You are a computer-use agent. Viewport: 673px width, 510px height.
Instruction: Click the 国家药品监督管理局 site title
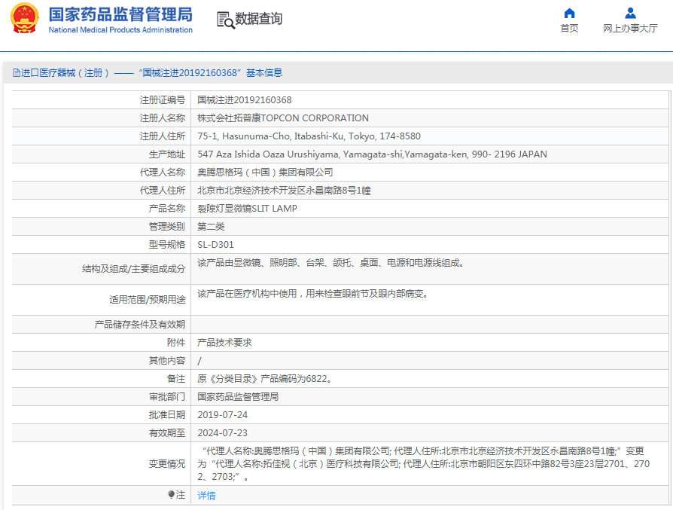coord(120,14)
